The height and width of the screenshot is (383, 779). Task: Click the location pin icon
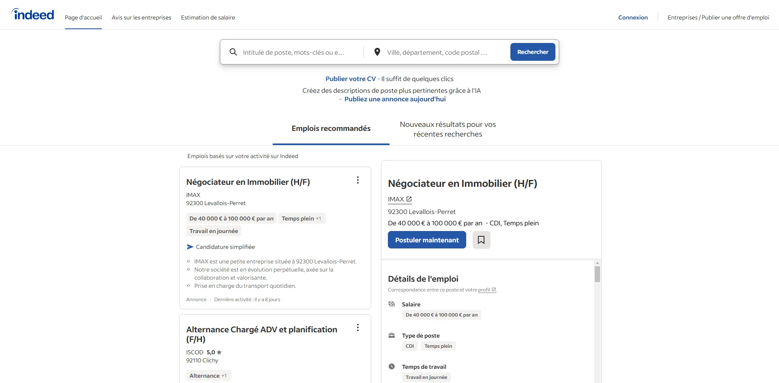tap(377, 52)
